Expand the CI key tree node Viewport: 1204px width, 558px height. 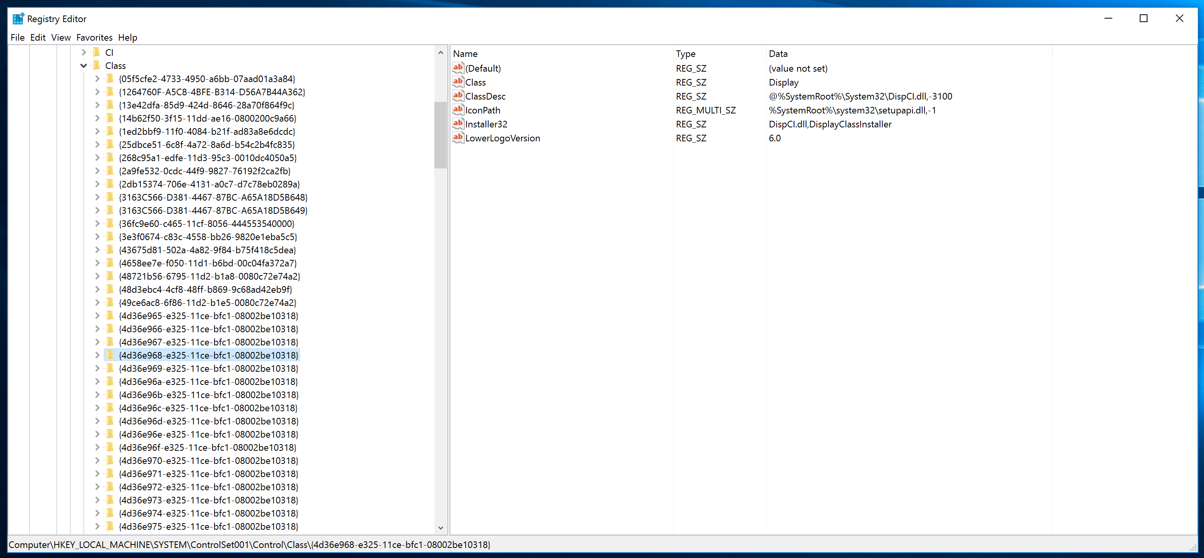(84, 52)
